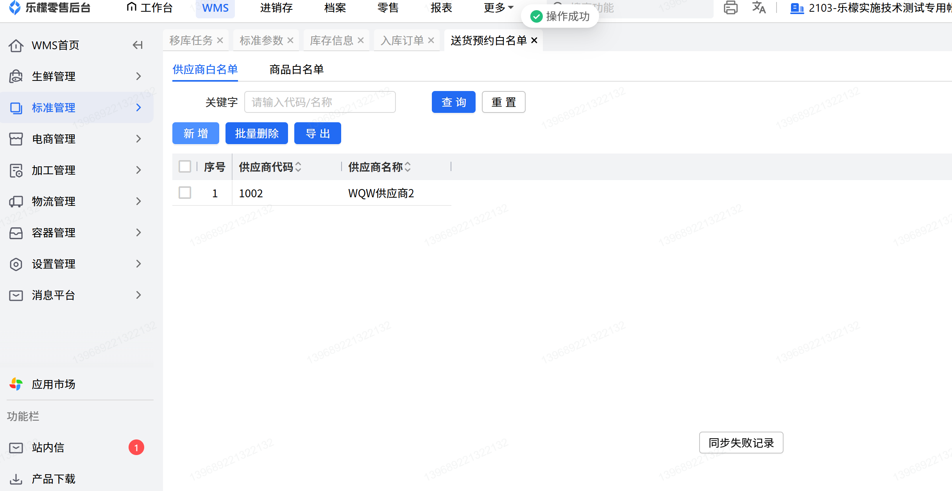
Task: Close the 入库订单 tab
Action: click(431, 40)
